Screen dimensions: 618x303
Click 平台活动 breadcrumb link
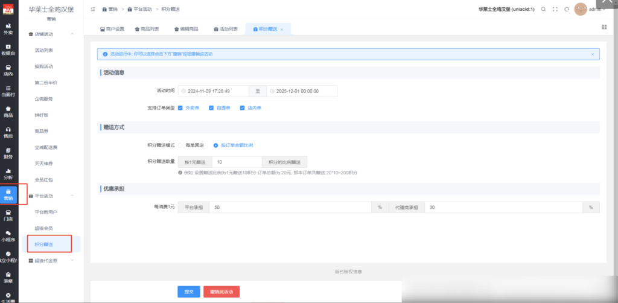(x=139, y=9)
